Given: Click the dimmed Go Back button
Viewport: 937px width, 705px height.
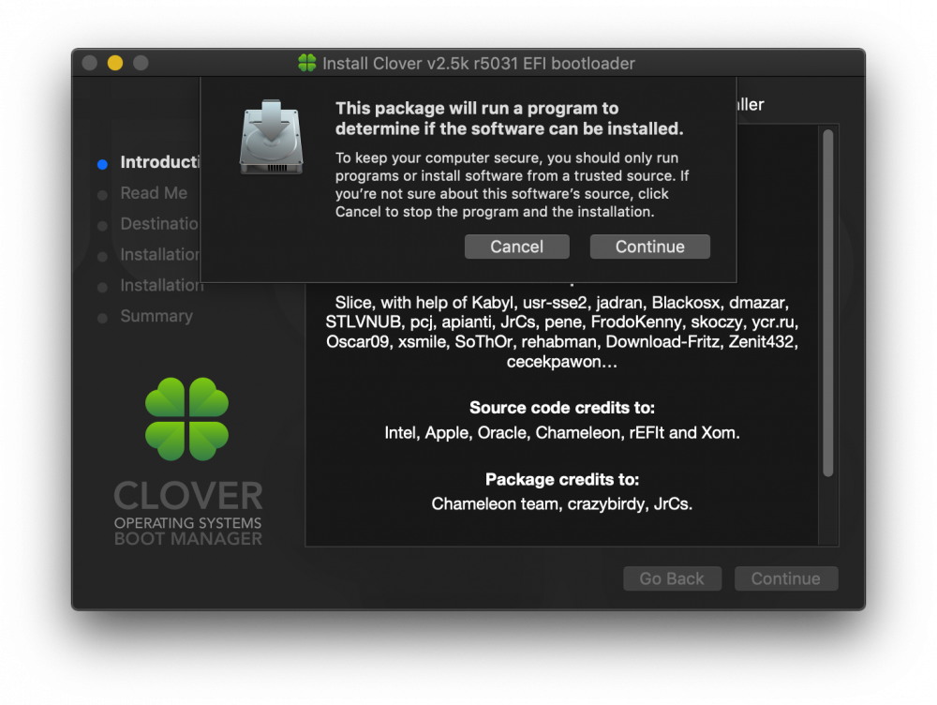Looking at the screenshot, I should 672,578.
